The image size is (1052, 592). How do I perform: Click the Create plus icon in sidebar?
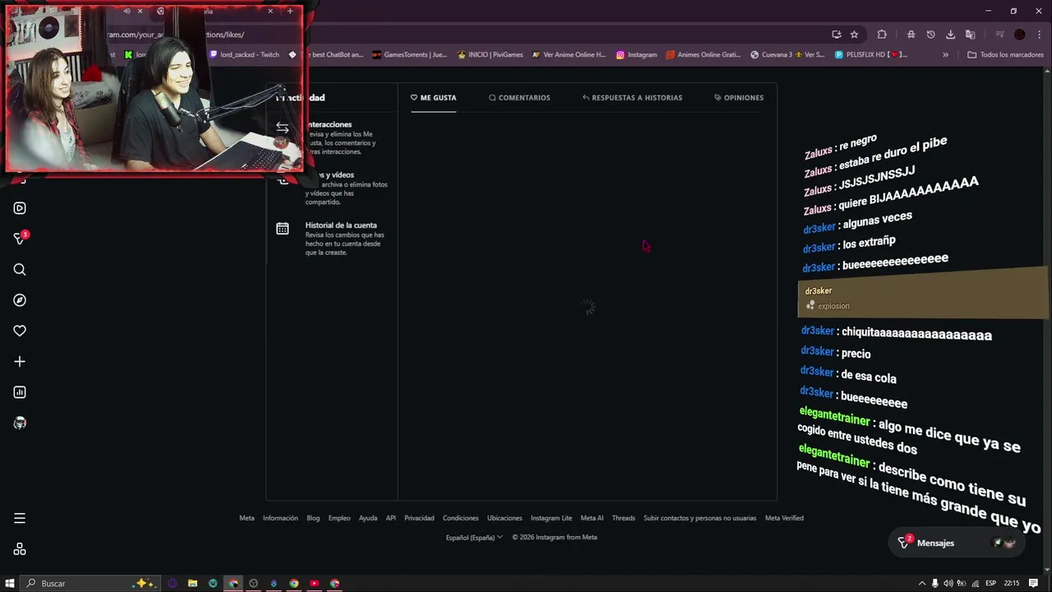[x=20, y=362]
